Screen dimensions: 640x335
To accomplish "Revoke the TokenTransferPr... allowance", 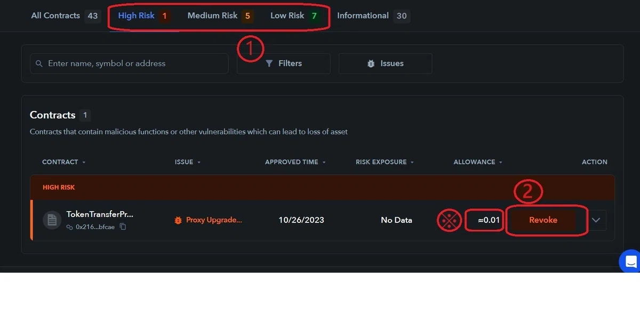I will pos(543,220).
